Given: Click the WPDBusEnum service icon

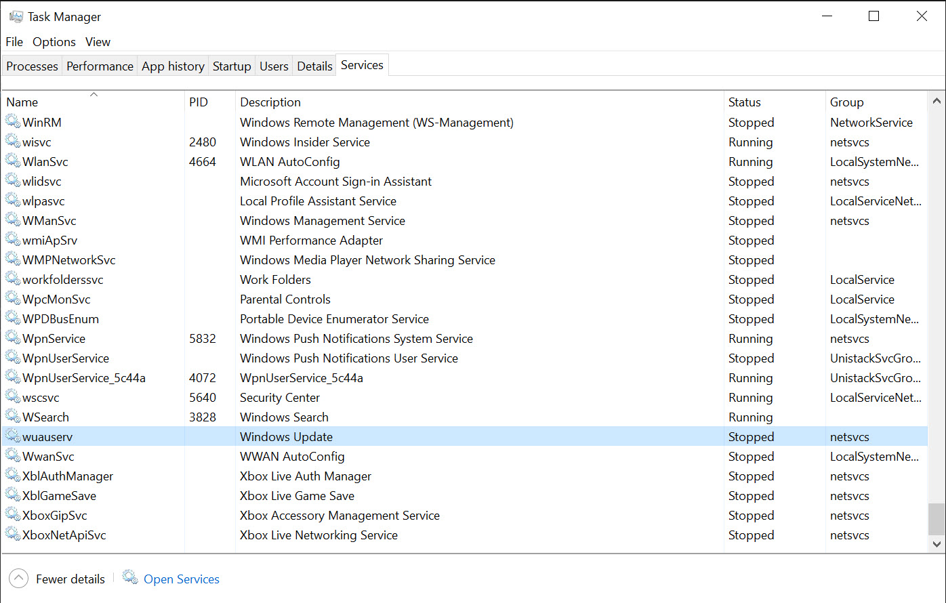Looking at the screenshot, I should click(13, 318).
